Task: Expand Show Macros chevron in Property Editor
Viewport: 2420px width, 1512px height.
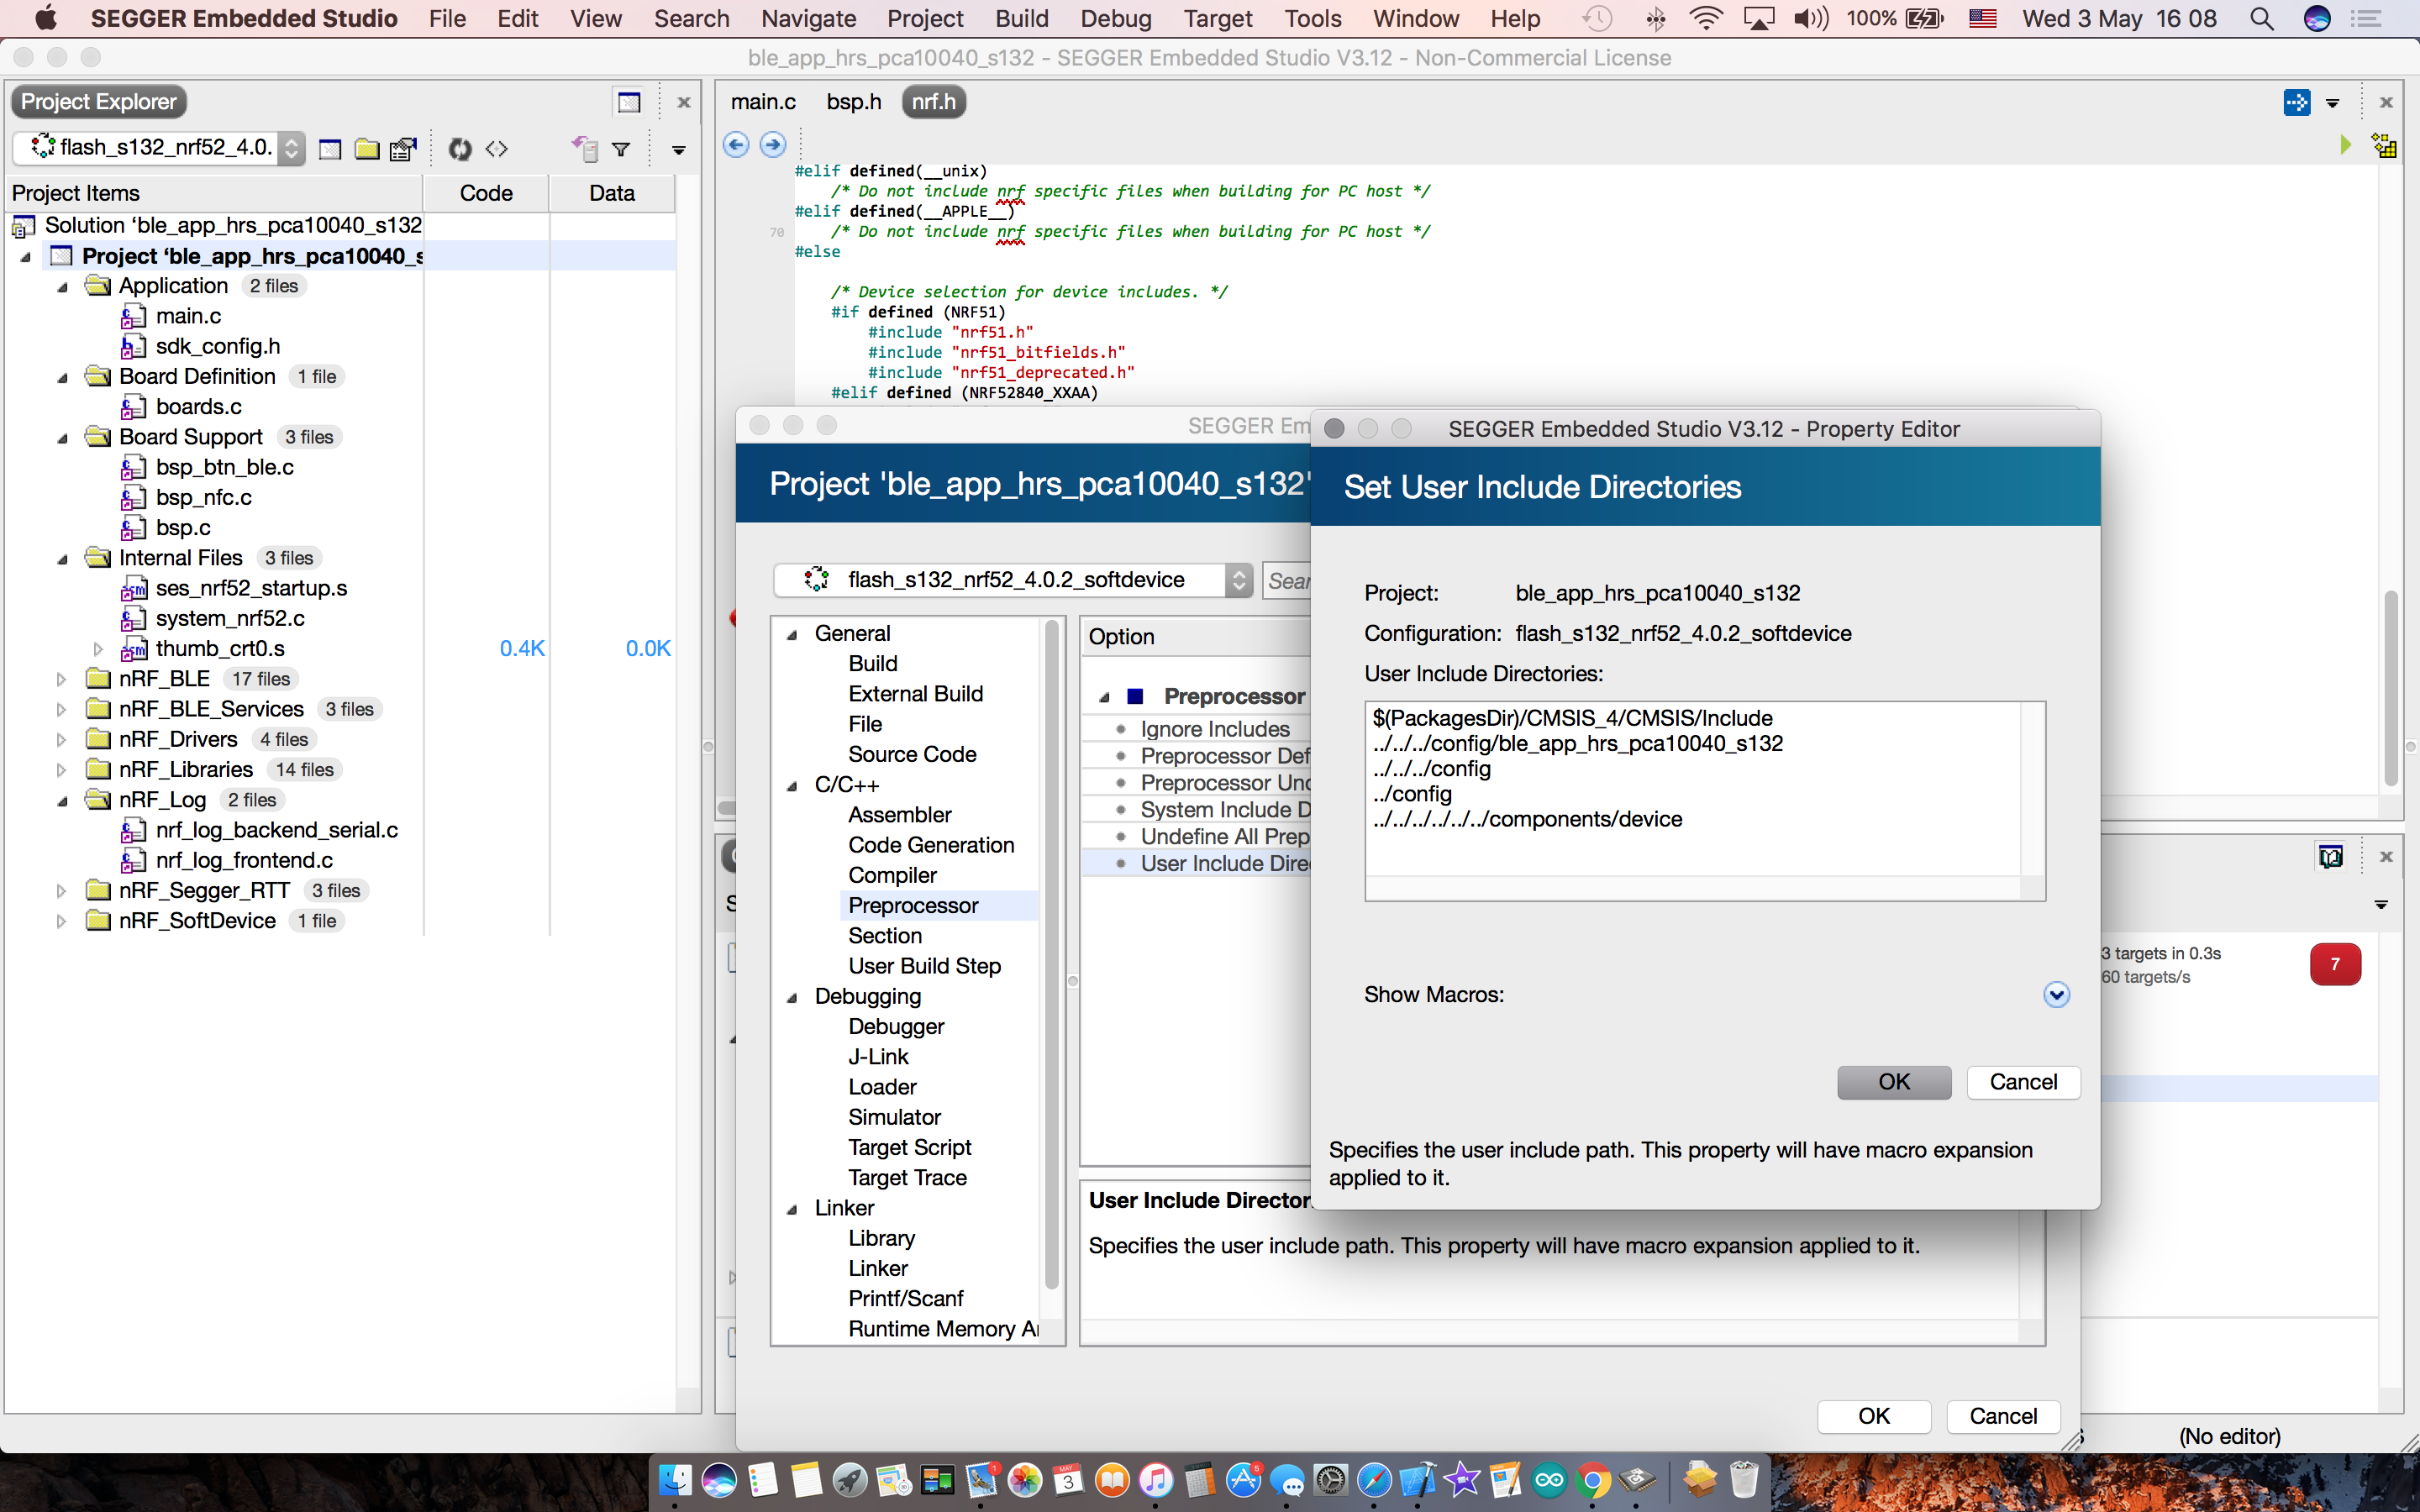Action: [x=2056, y=995]
